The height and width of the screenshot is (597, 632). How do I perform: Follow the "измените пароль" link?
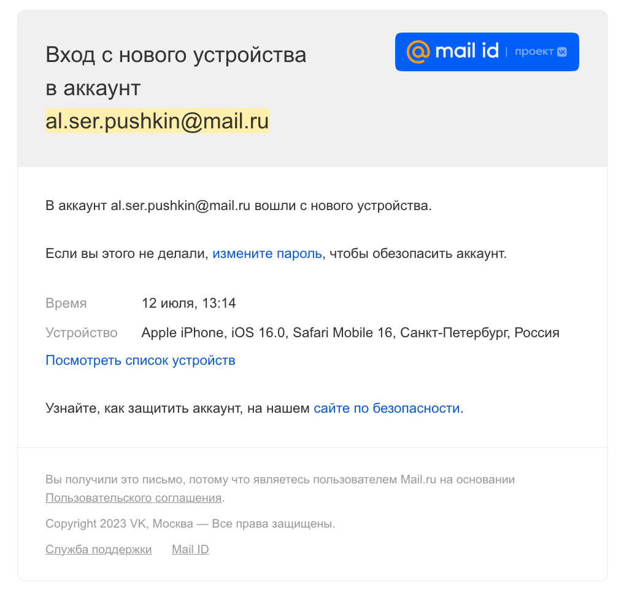coord(268,253)
